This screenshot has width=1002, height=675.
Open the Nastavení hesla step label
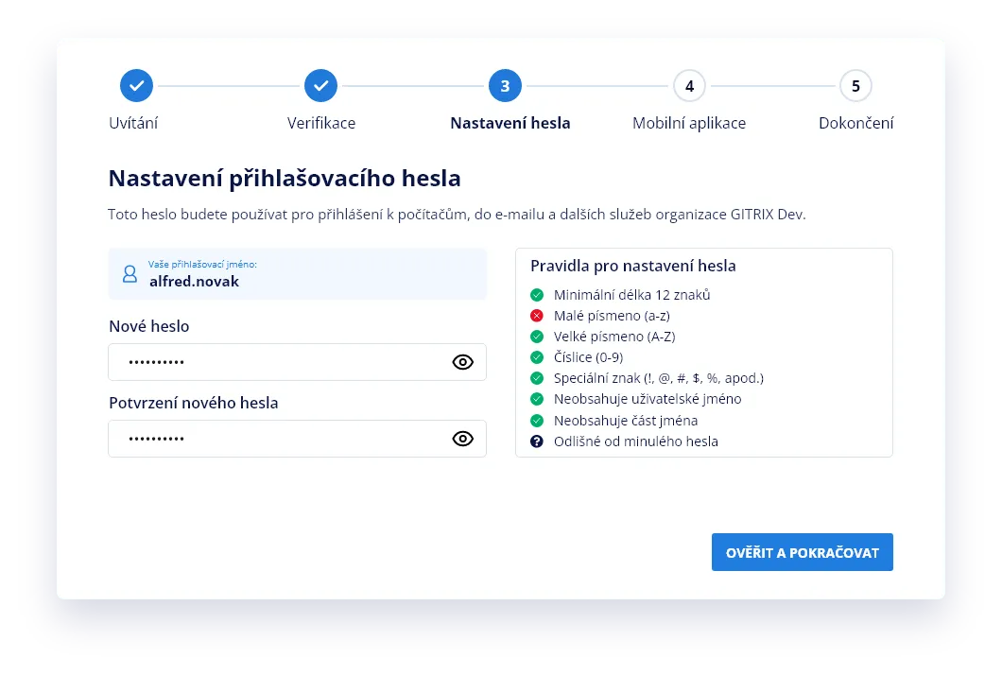pos(510,123)
